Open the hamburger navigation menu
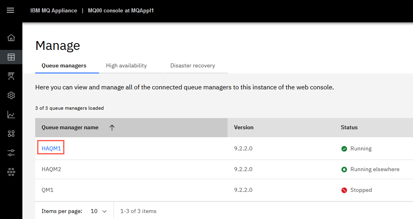This screenshot has height=219, width=413. [x=10, y=10]
